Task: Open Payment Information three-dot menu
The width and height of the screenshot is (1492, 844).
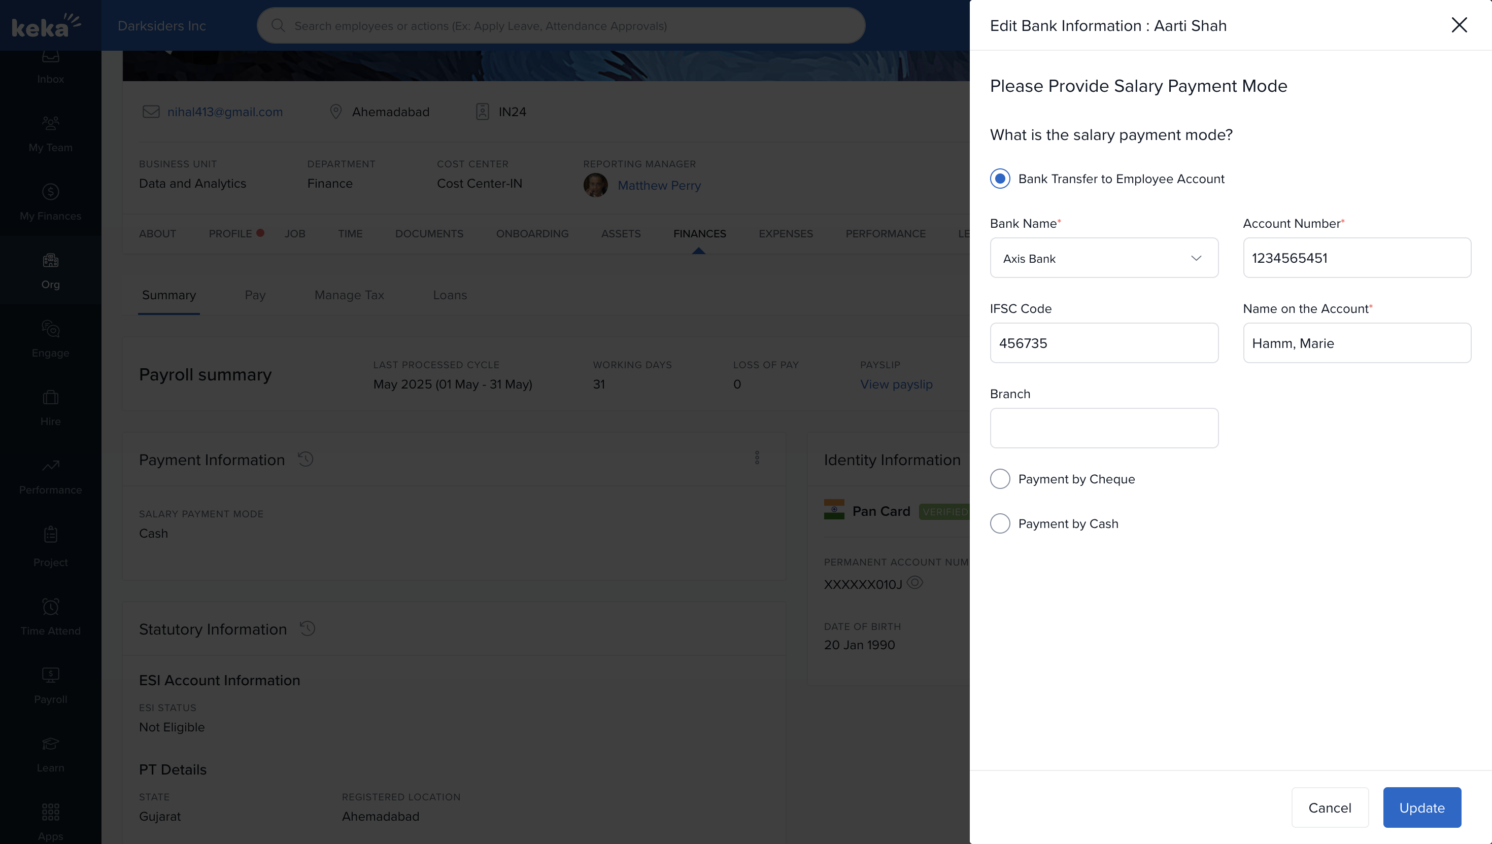Action: (x=757, y=458)
